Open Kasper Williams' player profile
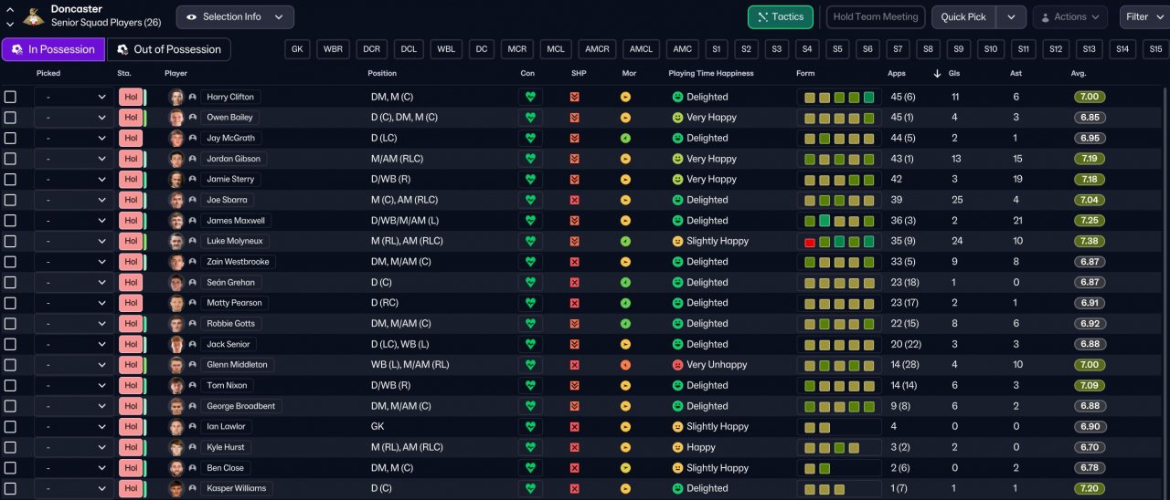This screenshot has height=500, width=1170. pos(236,489)
